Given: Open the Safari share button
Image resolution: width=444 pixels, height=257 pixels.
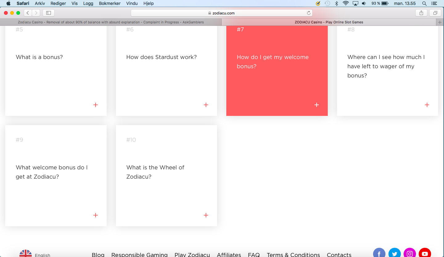Looking at the screenshot, I should tap(421, 13).
